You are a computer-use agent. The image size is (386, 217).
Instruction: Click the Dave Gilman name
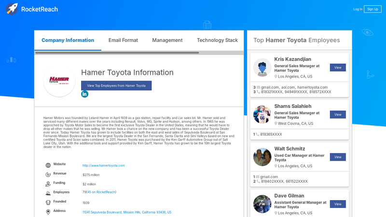tap(289, 196)
